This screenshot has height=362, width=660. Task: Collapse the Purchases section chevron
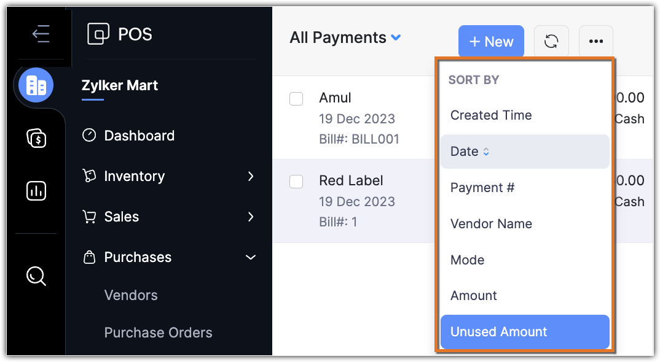tap(250, 257)
